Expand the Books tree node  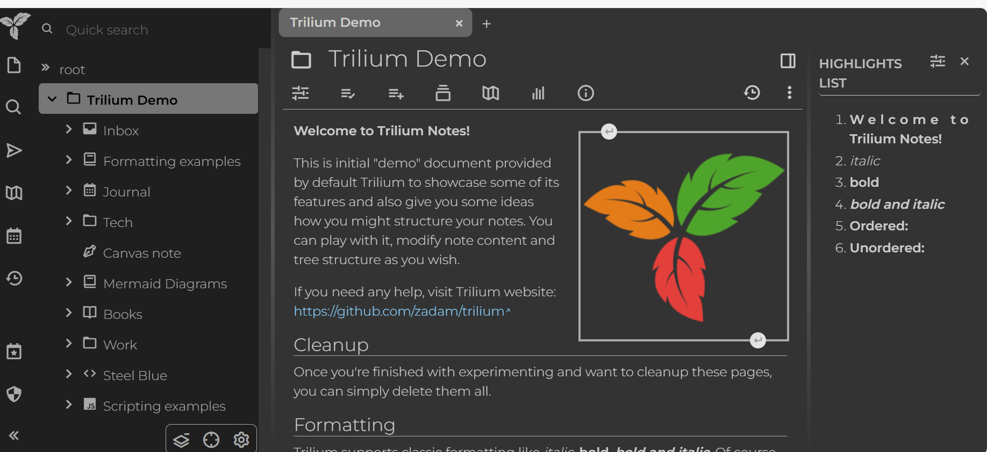pyautogui.click(x=68, y=312)
